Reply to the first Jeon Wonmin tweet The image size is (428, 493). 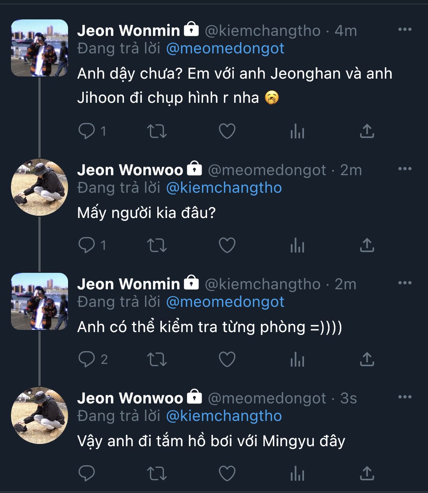[x=87, y=131]
